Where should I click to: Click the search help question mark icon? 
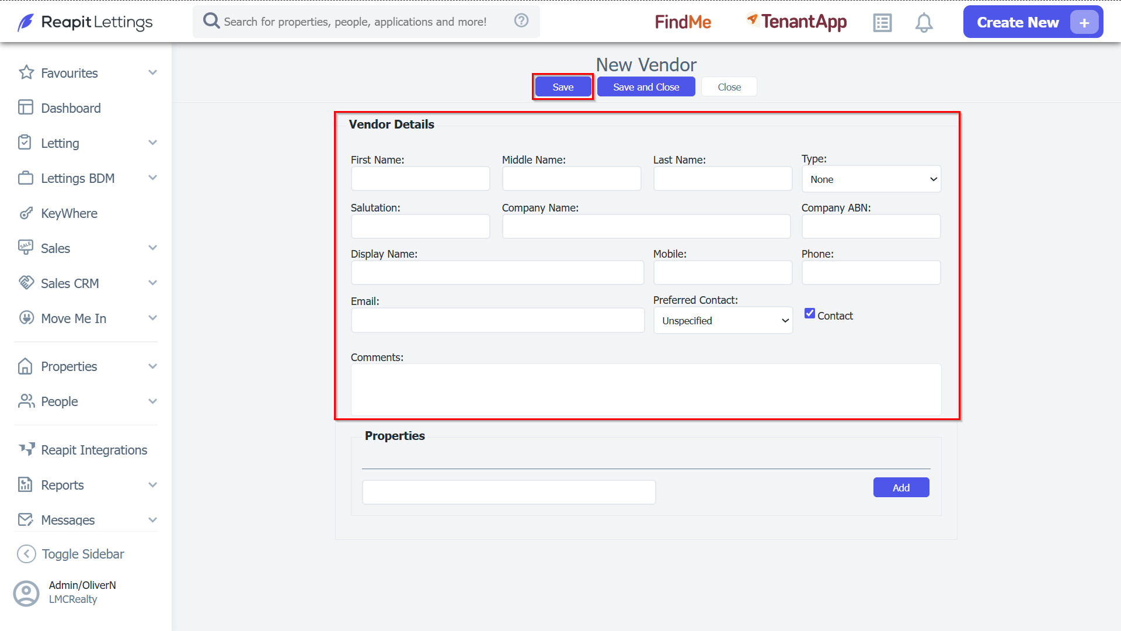[521, 20]
